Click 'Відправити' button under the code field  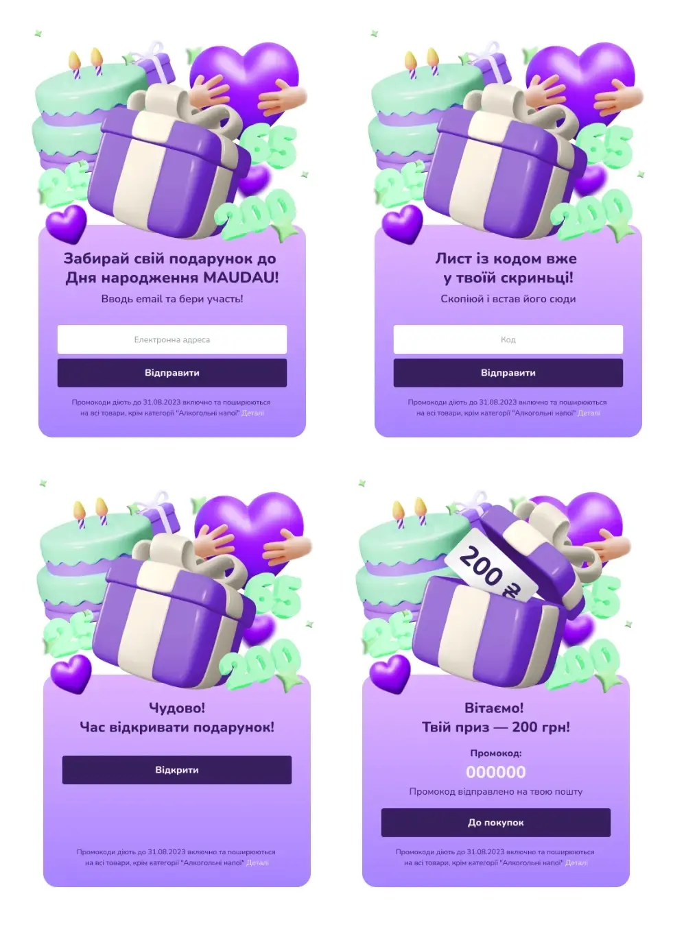[508, 373]
